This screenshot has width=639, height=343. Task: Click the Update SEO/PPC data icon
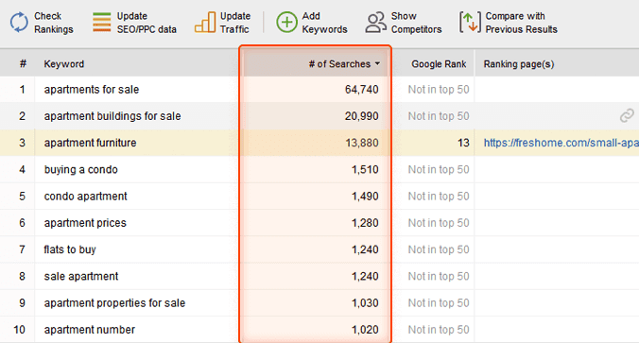101,22
